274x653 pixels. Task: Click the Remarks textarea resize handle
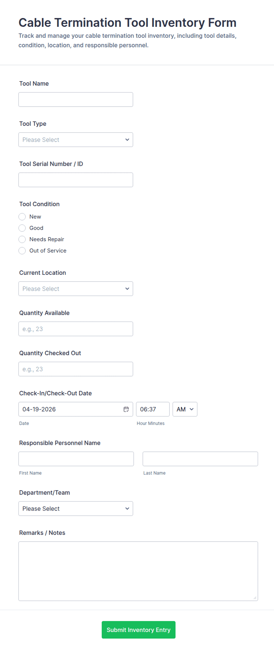[255, 599]
